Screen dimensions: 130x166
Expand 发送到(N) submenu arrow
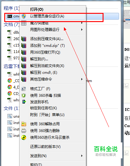click(x=82, y=156)
